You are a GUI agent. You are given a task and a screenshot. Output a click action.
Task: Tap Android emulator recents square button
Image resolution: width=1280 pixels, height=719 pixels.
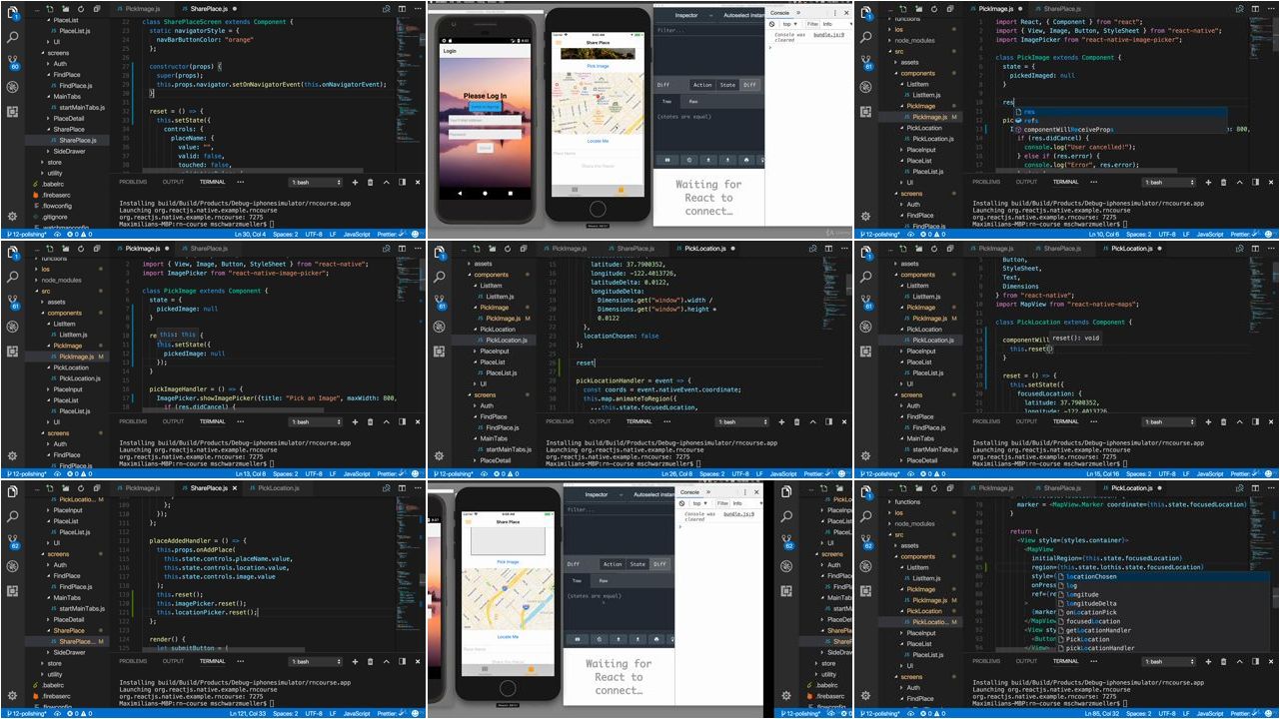click(511, 192)
